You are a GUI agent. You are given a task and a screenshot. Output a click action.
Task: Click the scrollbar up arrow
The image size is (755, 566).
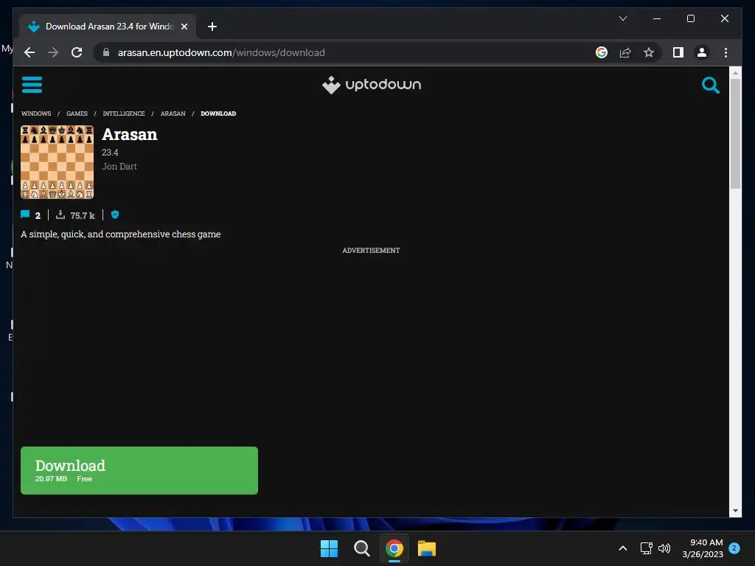coord(735,73)
